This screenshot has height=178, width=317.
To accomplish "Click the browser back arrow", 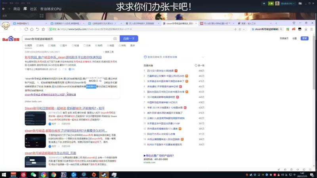I will click(x=15, y=29).
